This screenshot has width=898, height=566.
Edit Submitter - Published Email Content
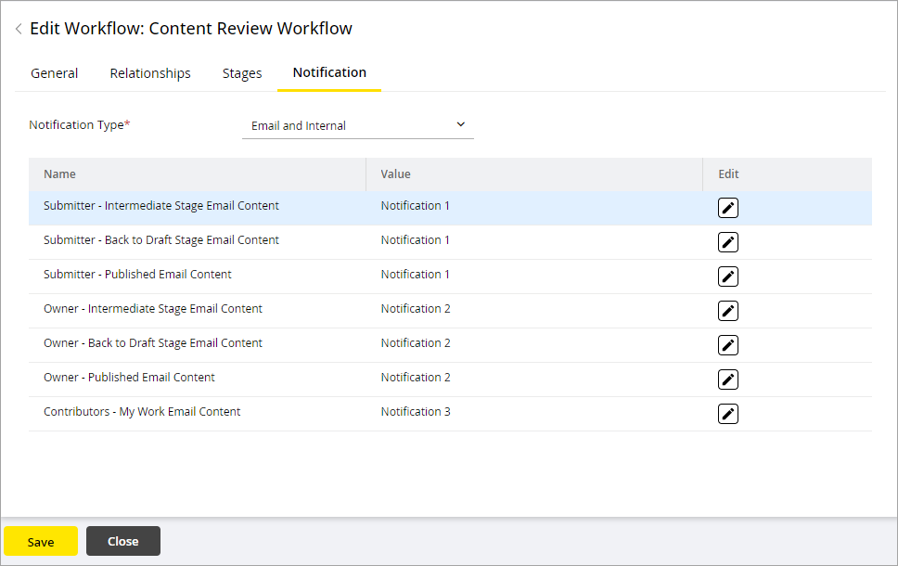point(727,277)
